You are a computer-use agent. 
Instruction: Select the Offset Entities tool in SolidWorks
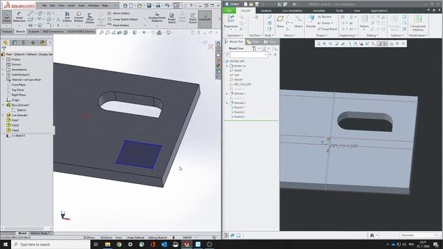click(x=90, y=19)
